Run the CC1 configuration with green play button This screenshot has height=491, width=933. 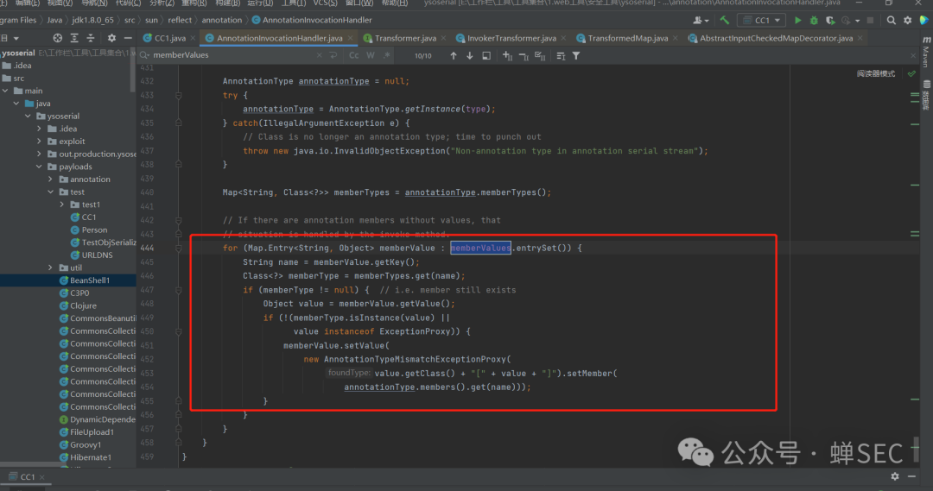797,20
